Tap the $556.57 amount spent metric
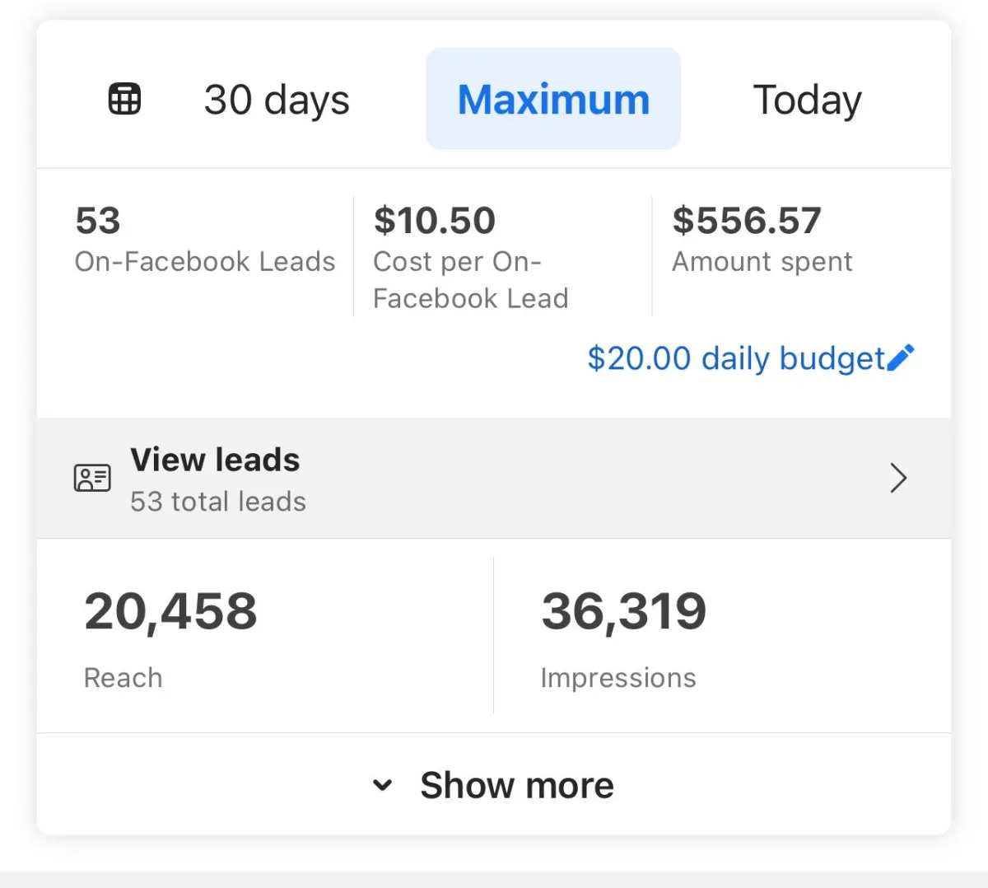The image size is (988, 888). [x=762, y=239]
